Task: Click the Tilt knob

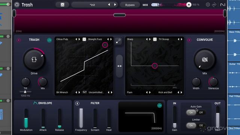Action: pyautogui.click(x=25, y=82)
